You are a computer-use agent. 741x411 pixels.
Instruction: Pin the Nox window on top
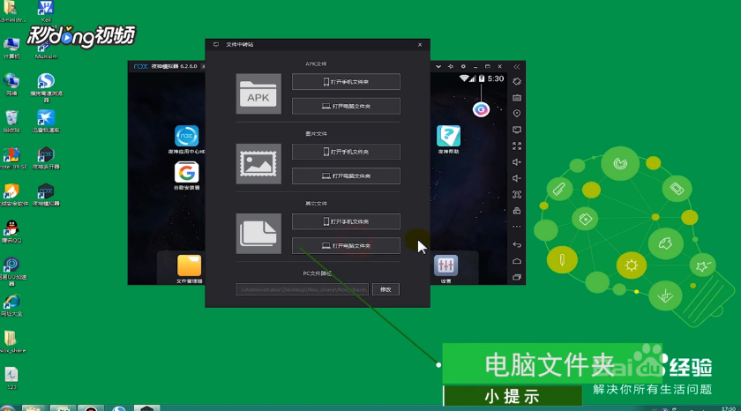pos(451,67)
